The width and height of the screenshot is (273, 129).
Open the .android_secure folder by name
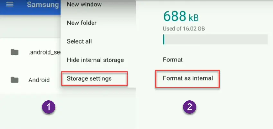[x=44, y=52]
